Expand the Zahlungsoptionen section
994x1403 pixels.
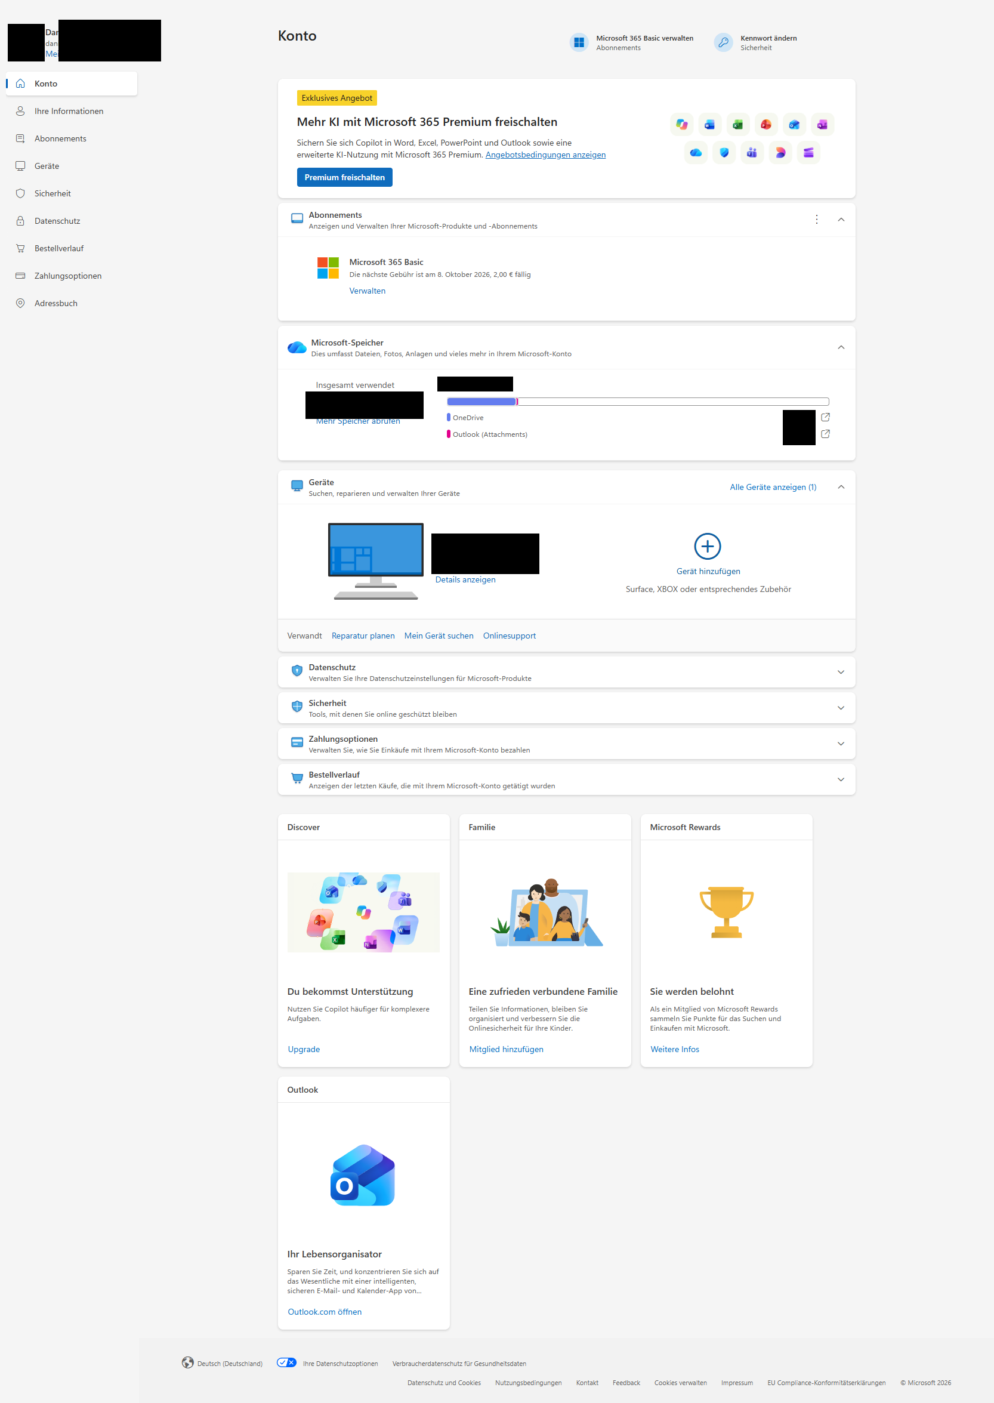click(x=841, y=744)
